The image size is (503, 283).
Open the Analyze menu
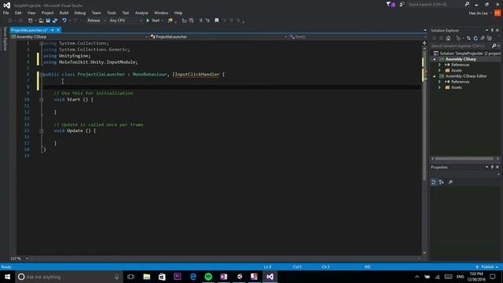pyautogui.click(x=141, y=13)
